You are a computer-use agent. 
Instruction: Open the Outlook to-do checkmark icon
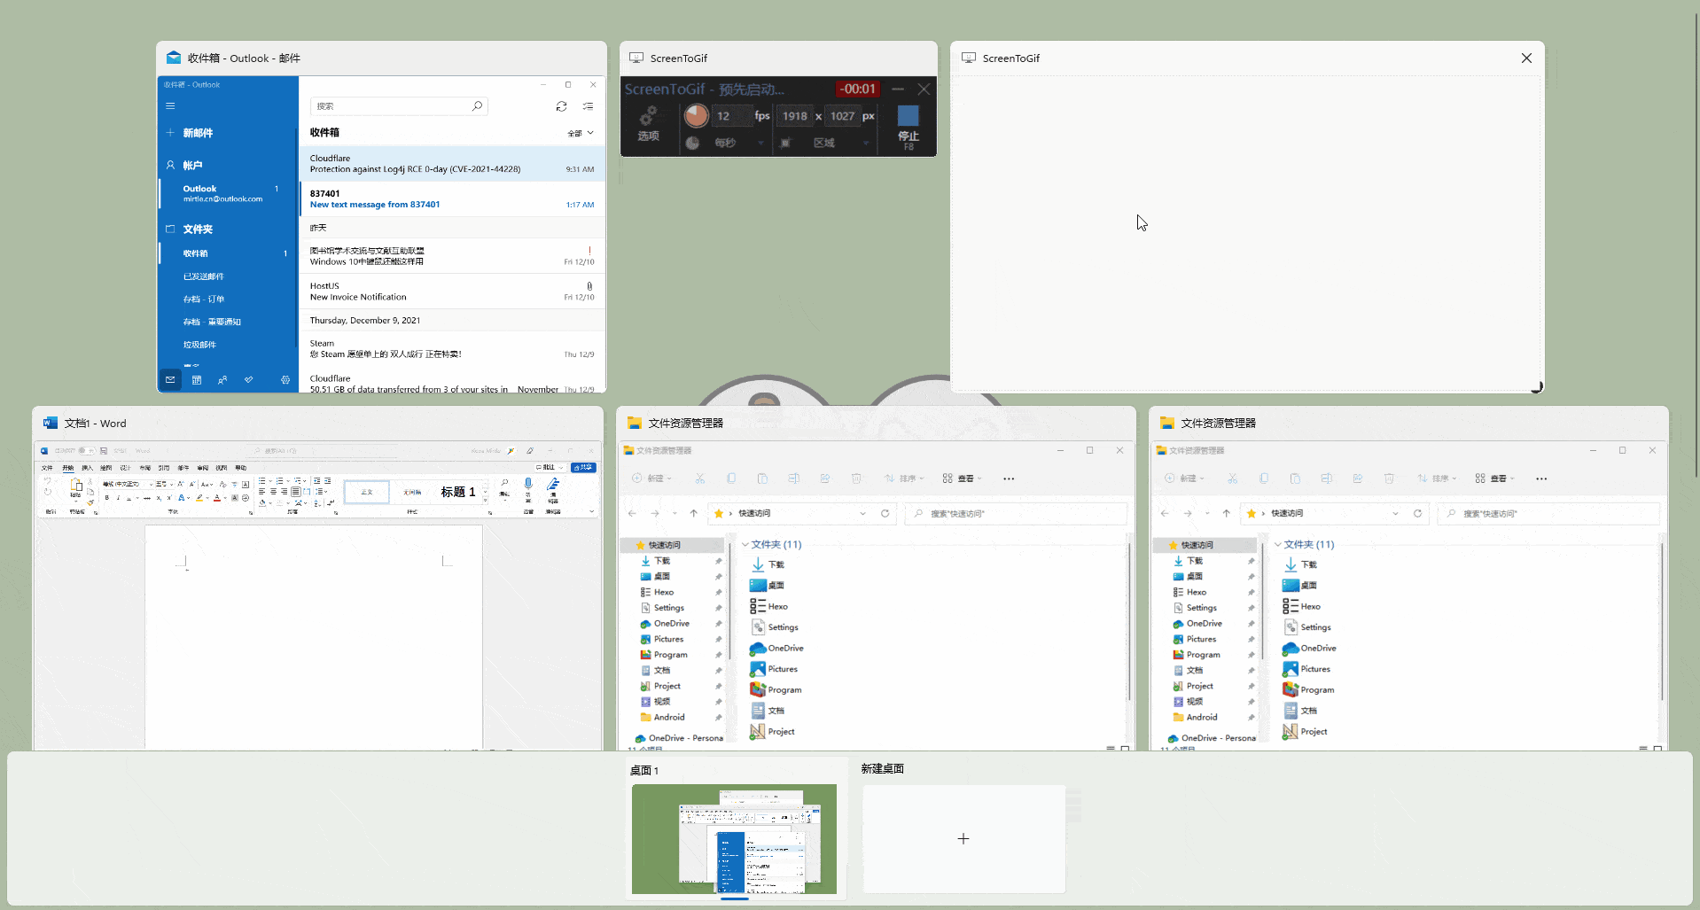pos(249,380)
